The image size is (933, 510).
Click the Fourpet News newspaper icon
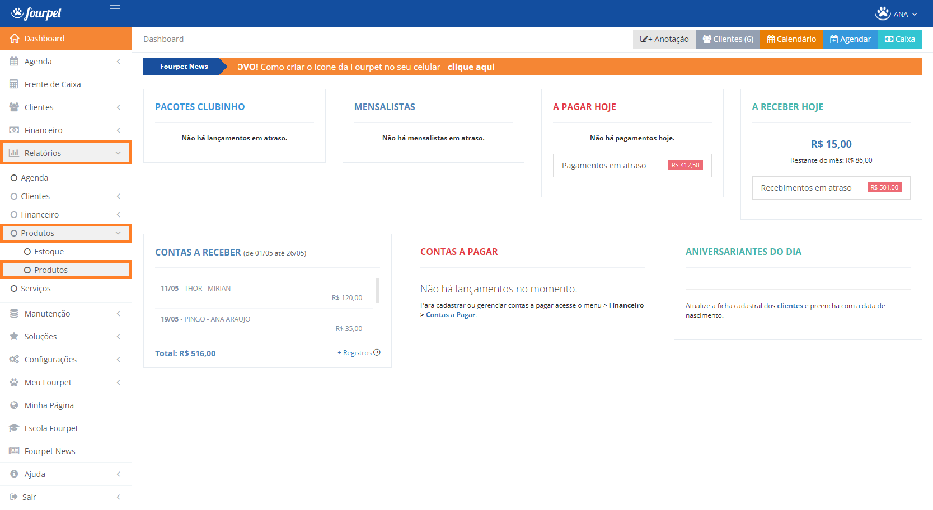point(14,451)
